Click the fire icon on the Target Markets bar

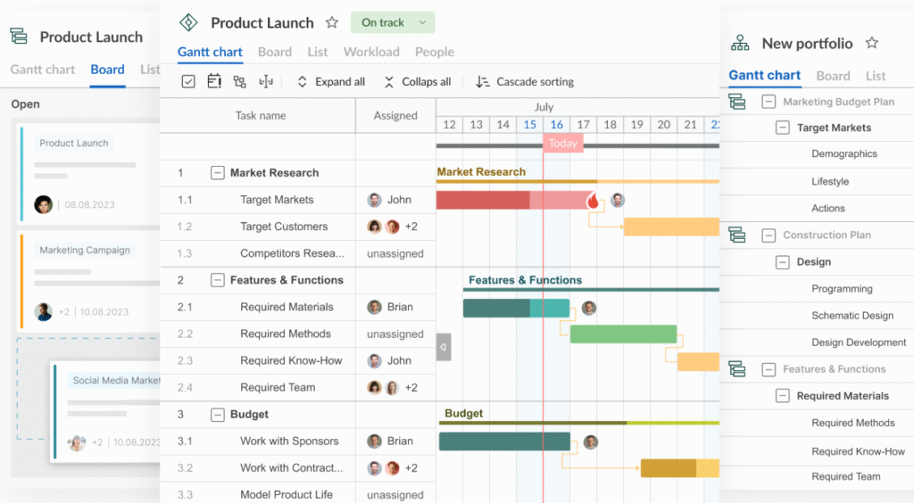(594, 201)
